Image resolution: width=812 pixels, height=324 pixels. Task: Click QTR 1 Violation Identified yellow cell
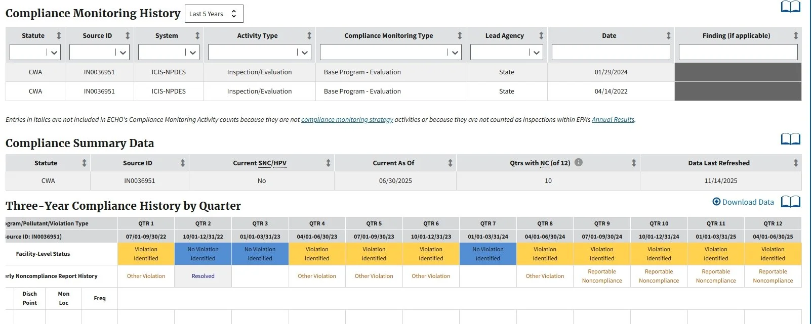click(x=146, y=254)
